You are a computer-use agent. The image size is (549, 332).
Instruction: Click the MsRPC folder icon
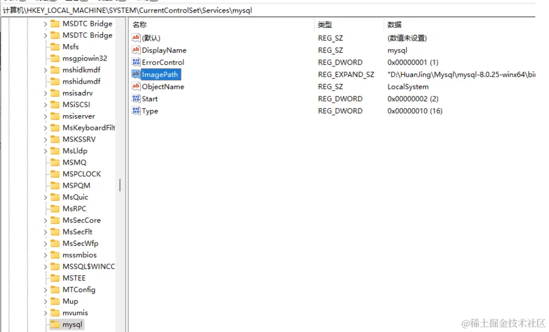(x=55, y=208)
